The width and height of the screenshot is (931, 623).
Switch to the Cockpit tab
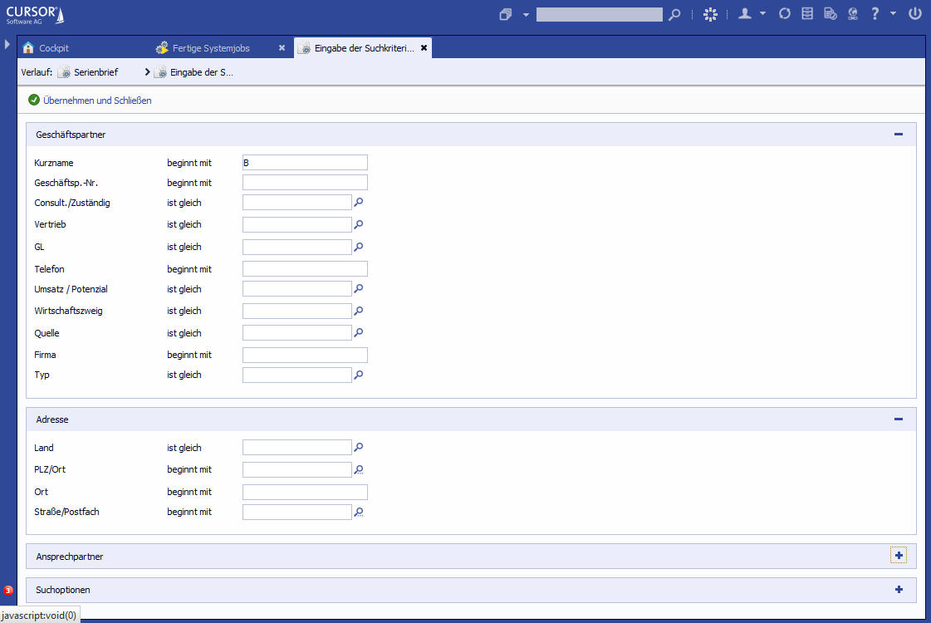coord(53,48)
